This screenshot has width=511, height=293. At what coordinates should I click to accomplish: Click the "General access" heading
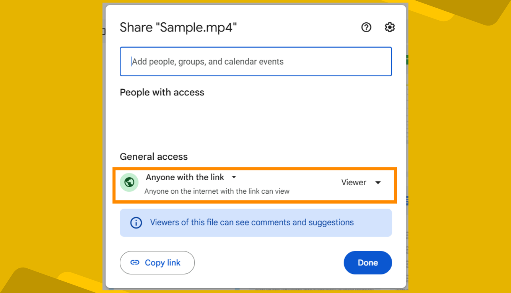(x=153, y=157)
